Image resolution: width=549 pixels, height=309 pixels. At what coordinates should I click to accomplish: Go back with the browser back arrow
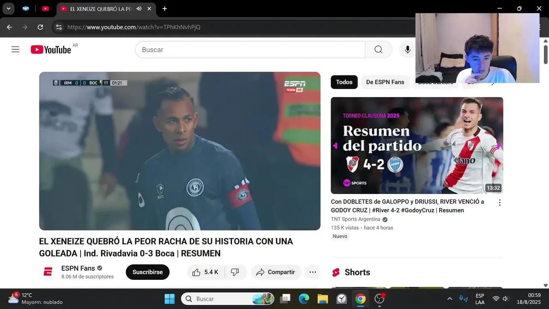coord(9,27)
